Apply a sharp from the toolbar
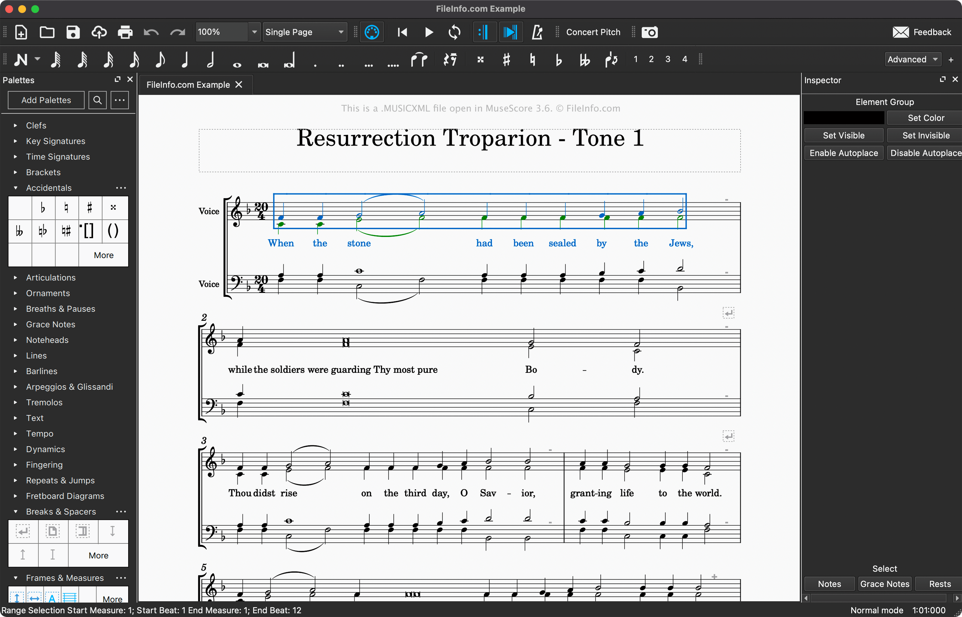Screen dimensions: 962x617 (x=506, y=59)
